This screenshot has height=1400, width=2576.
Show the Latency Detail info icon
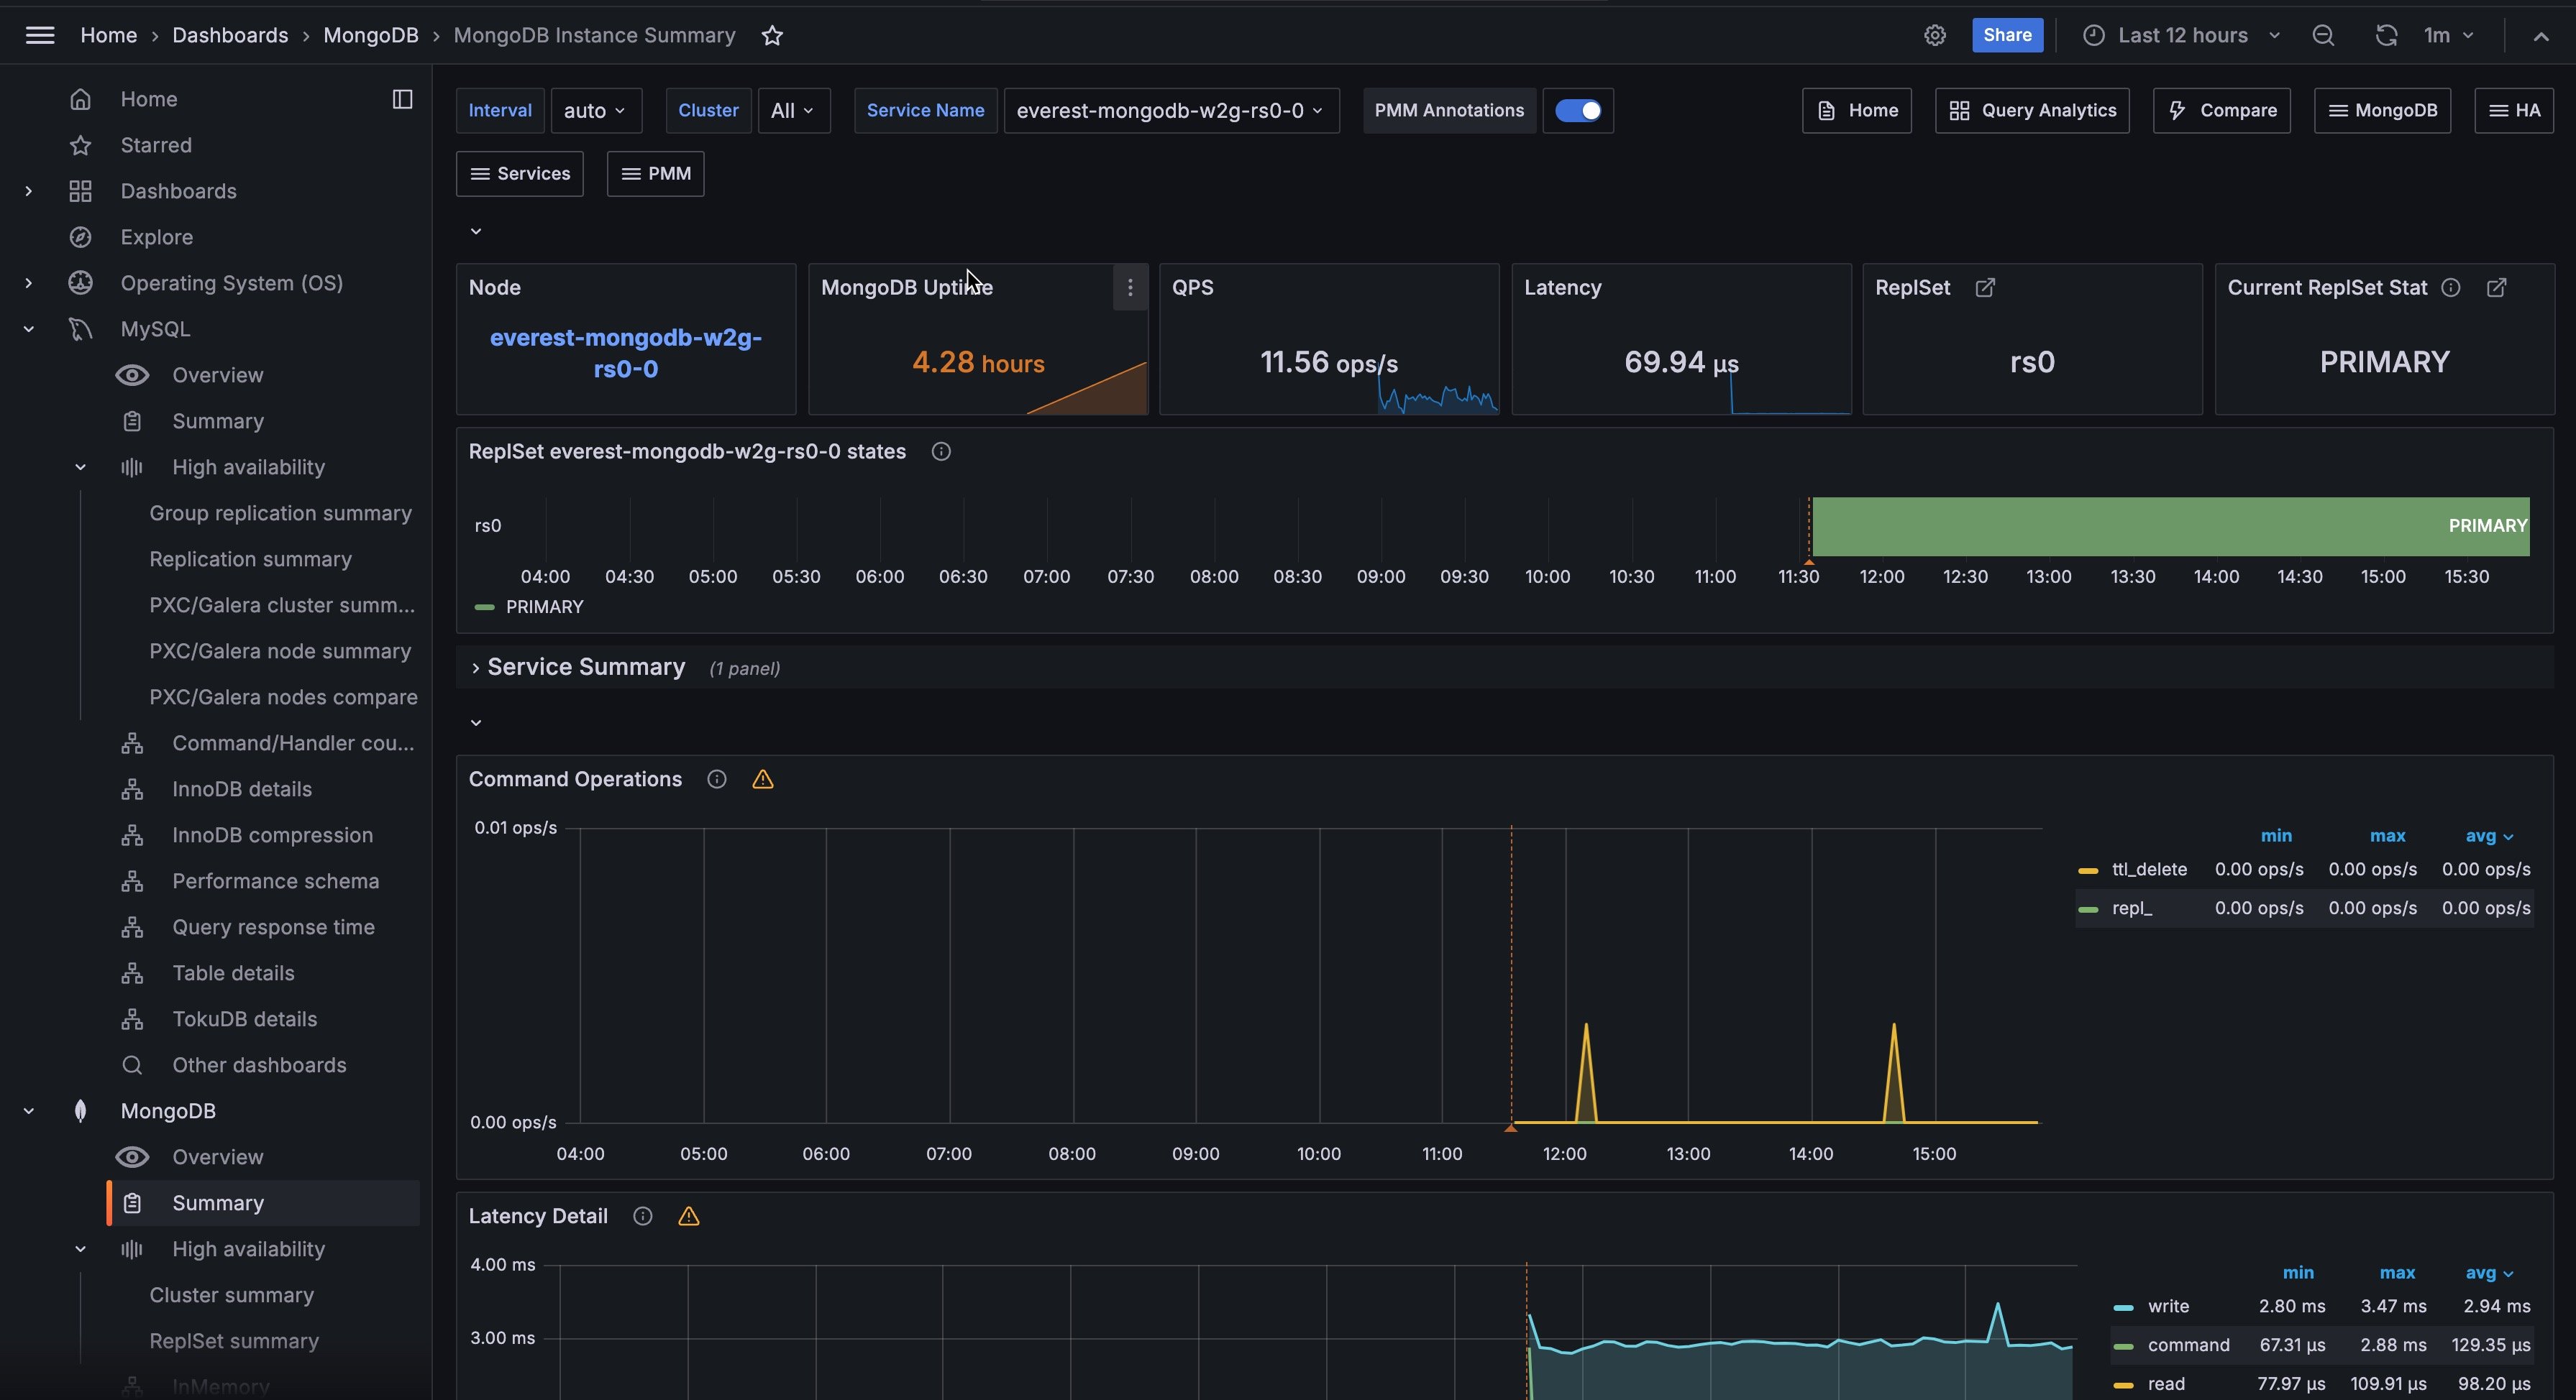[x=643, y=1216]
